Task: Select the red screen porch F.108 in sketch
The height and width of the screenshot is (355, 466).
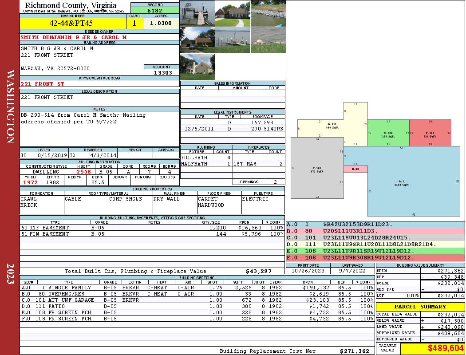Action: pos(430,133)
